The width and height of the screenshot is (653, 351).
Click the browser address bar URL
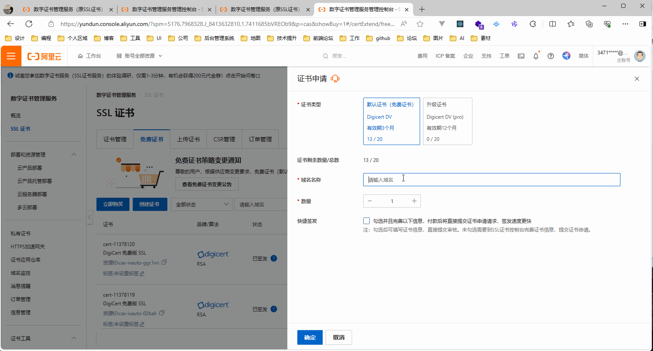227,24
